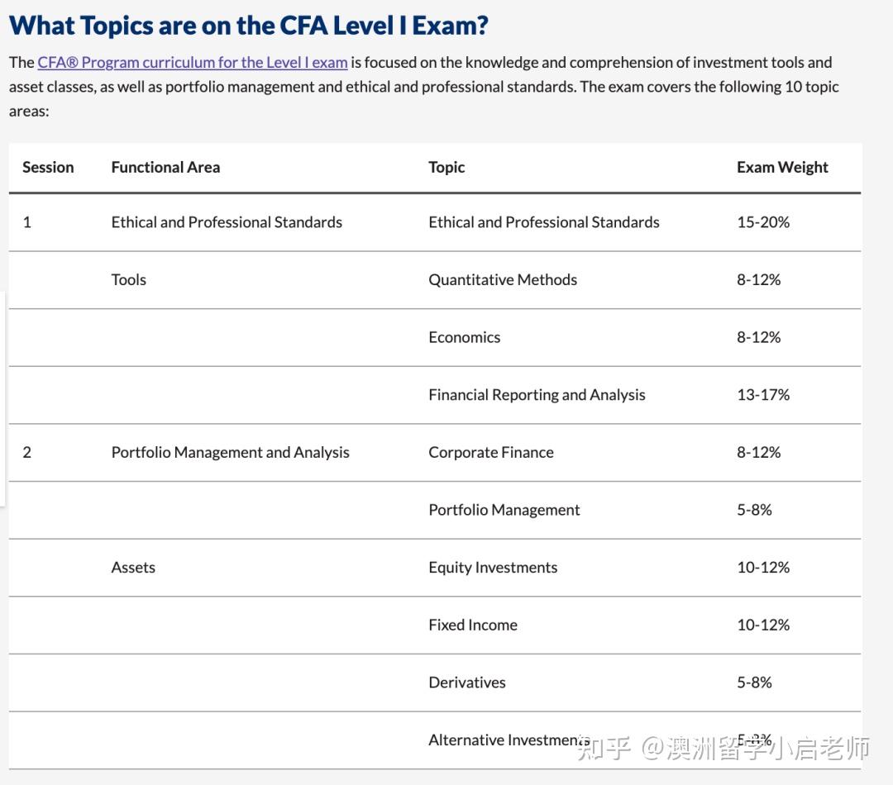
Task: Select the Equity Investments topic cell
Action: coord(492,568)
